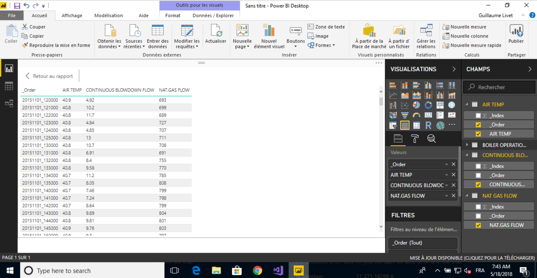Switch to the Affichage tab
The image size is (537, 278).
click(72, 16)
